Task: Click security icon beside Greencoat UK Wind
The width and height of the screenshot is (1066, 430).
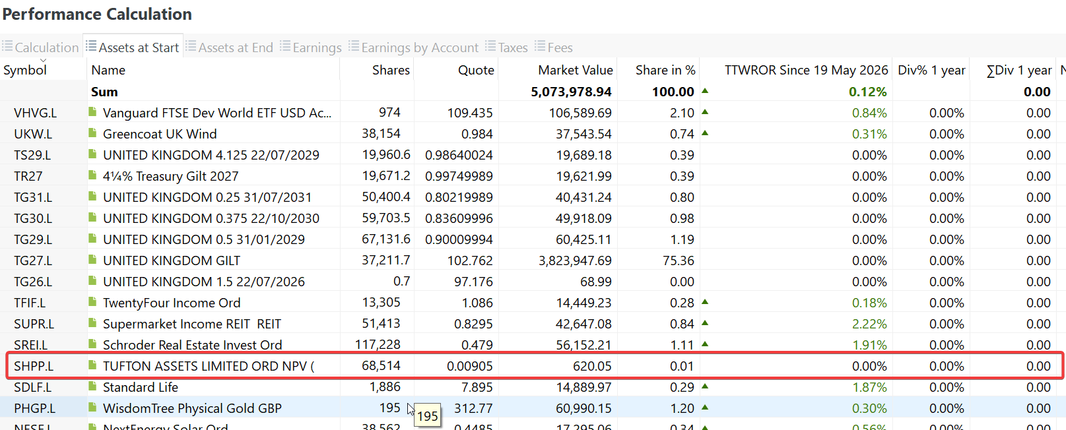Action: (x=93, y=133)
